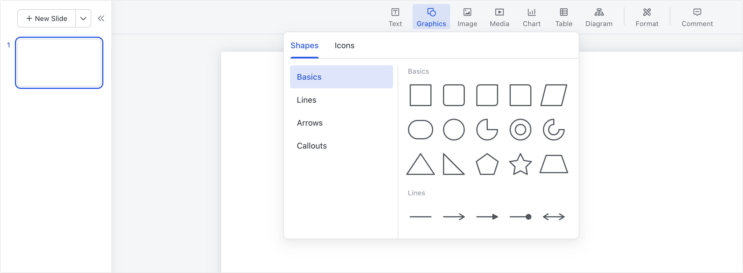Screen dimensions: 743x273
Task: Open the Text tool
Action: (x=395, y=17)
